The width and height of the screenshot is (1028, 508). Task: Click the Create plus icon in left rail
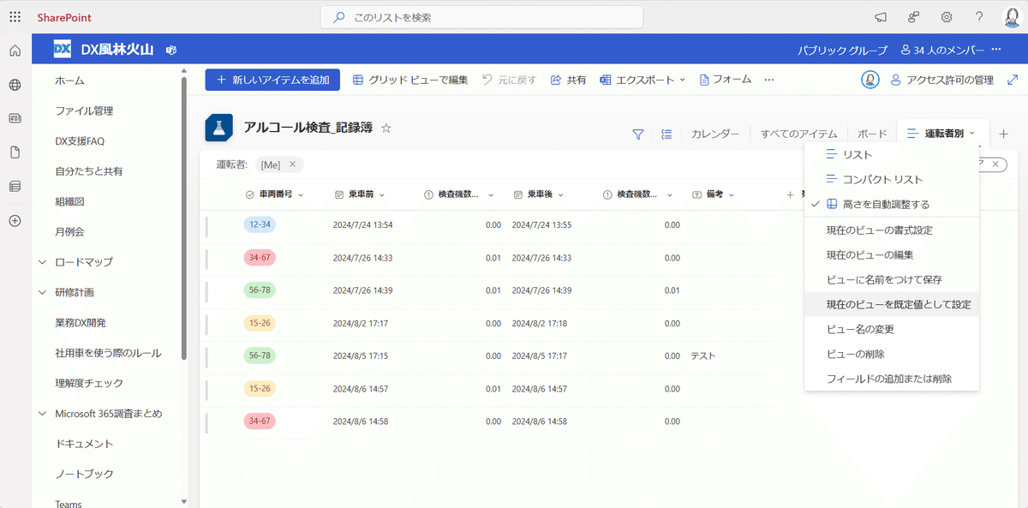15,220
